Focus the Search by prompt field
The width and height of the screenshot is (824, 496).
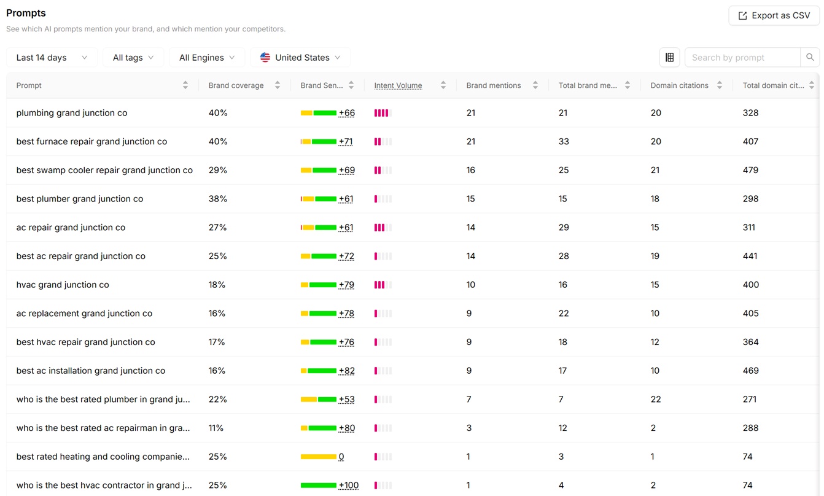(x=742, y=57)
